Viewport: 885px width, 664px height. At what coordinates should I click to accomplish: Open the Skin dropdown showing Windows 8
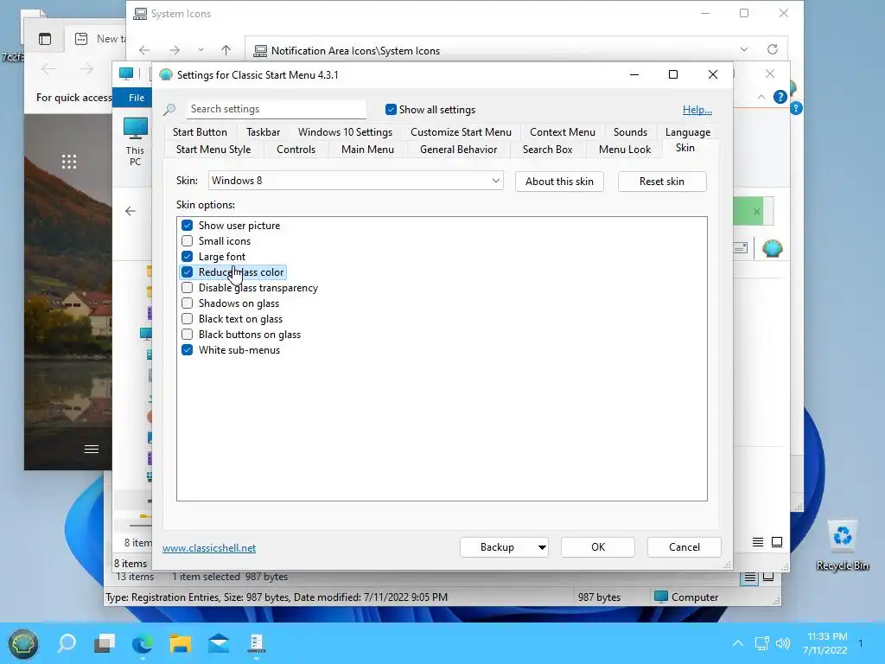pos(355,181)
